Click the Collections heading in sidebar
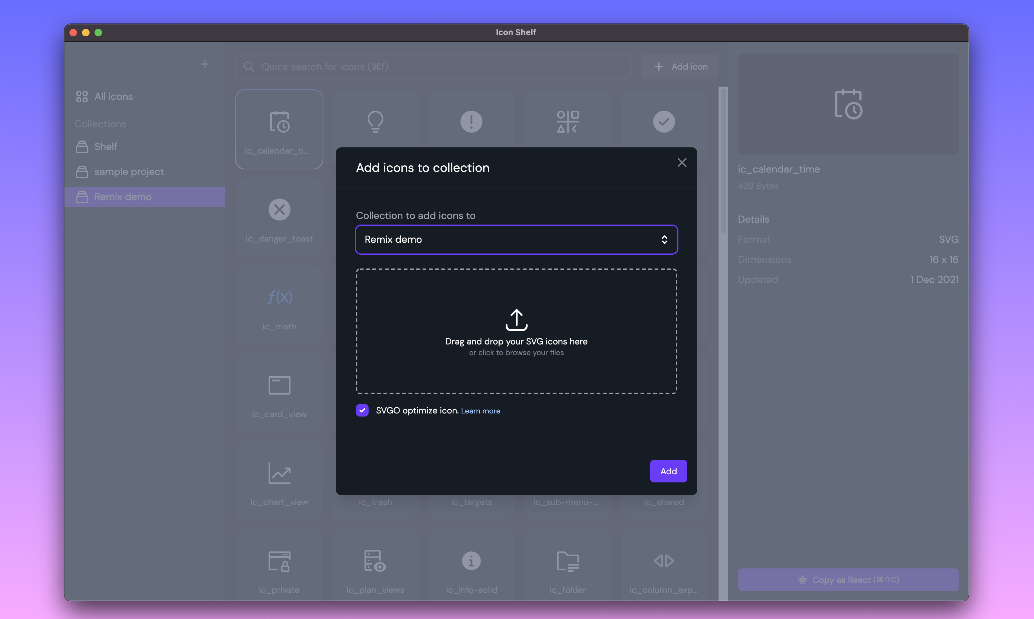The height and width of the screenshot is (619, 1034). coord(100,124)
